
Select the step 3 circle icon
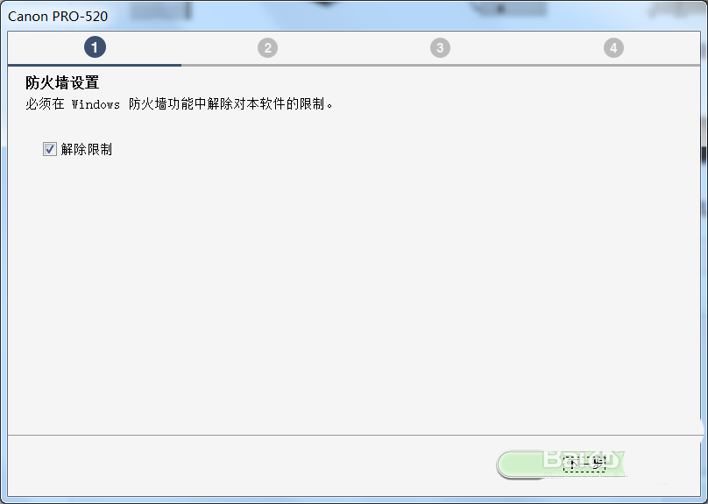[440, 48]
